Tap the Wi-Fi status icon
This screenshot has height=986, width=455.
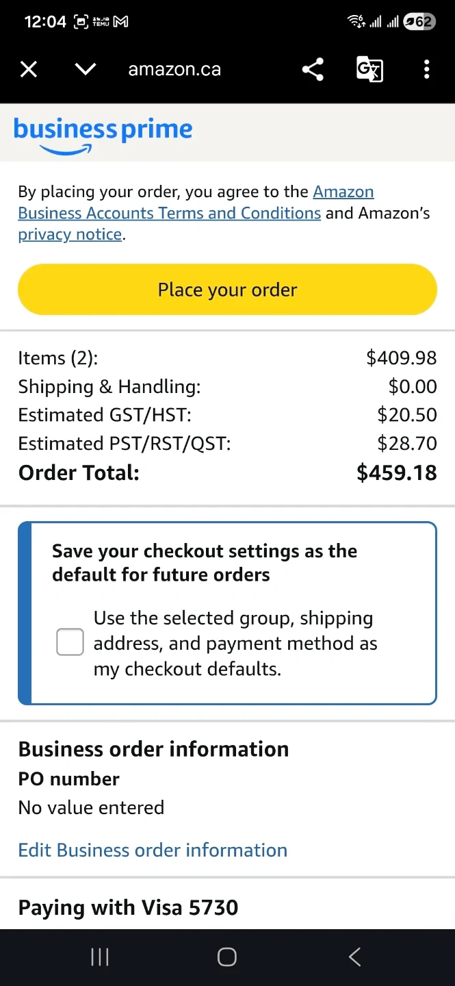click(356, 22)
